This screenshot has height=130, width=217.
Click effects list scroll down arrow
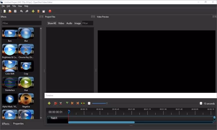coord(41,118)
